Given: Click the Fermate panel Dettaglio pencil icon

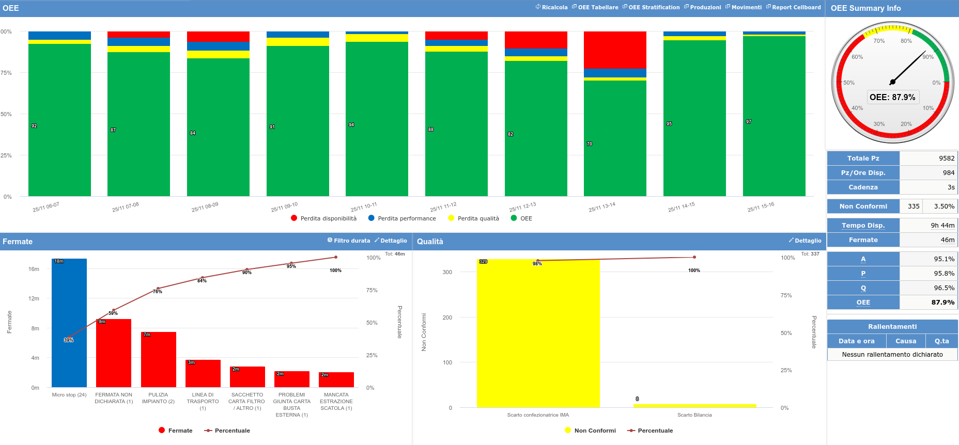Looking at the screenshot, I should 377,241.
